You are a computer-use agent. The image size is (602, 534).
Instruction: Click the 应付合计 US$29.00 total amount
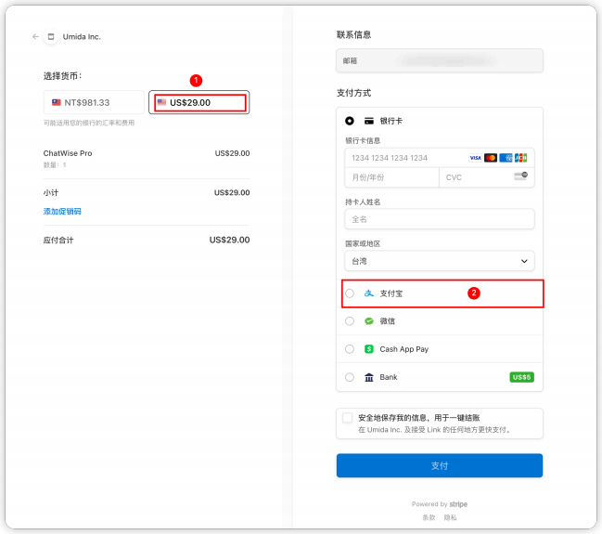coord(229,240)
